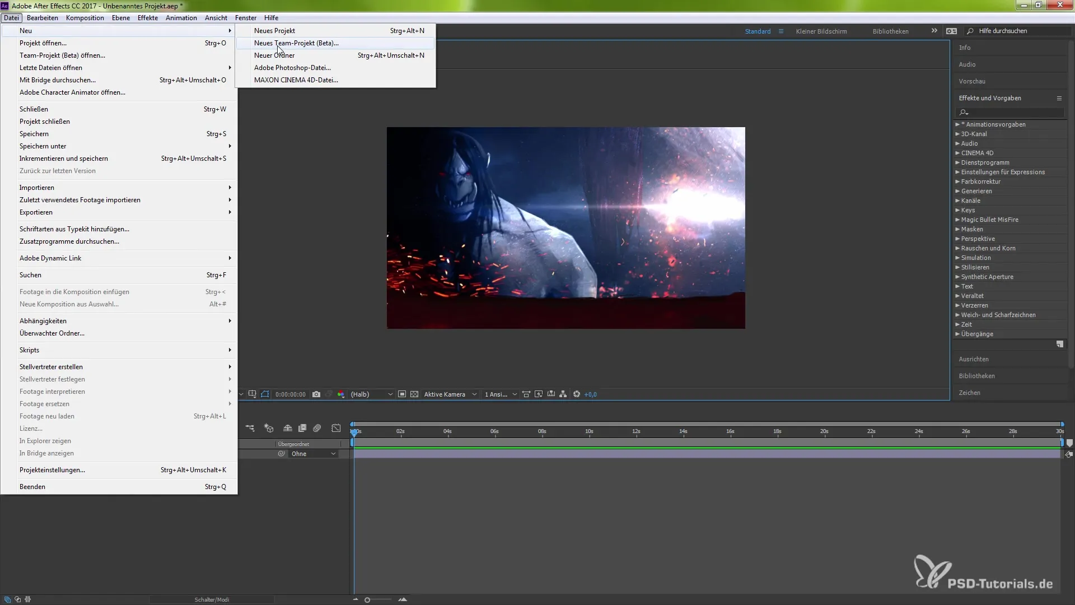The width and height of the screenshot is (1075, 605).
Task: Show channel and color management settings
Action: tap(341, 394)
